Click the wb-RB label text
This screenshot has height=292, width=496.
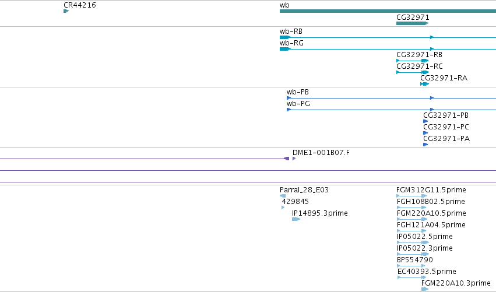(291, 31)
